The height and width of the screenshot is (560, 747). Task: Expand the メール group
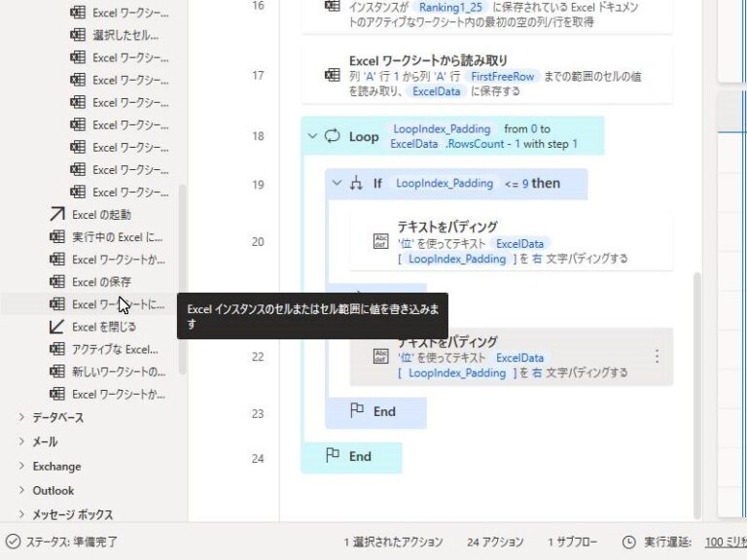tap(21, 441)
